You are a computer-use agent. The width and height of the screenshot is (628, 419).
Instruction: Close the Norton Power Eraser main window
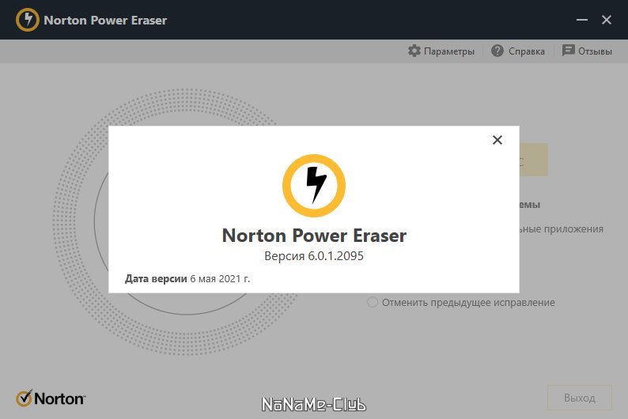tap(607, 20)
